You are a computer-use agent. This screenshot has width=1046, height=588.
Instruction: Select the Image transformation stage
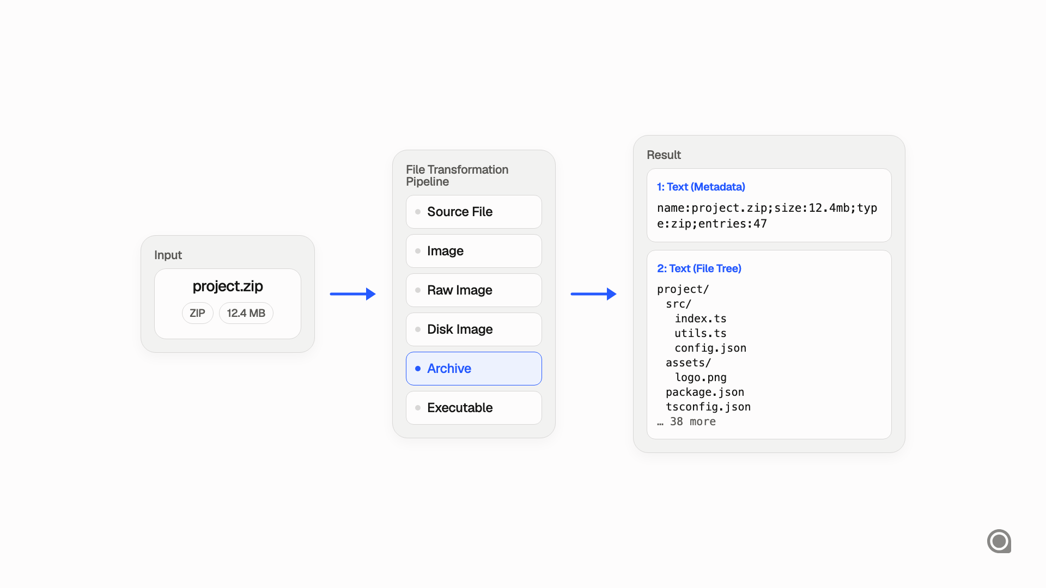tap(473, 251)
